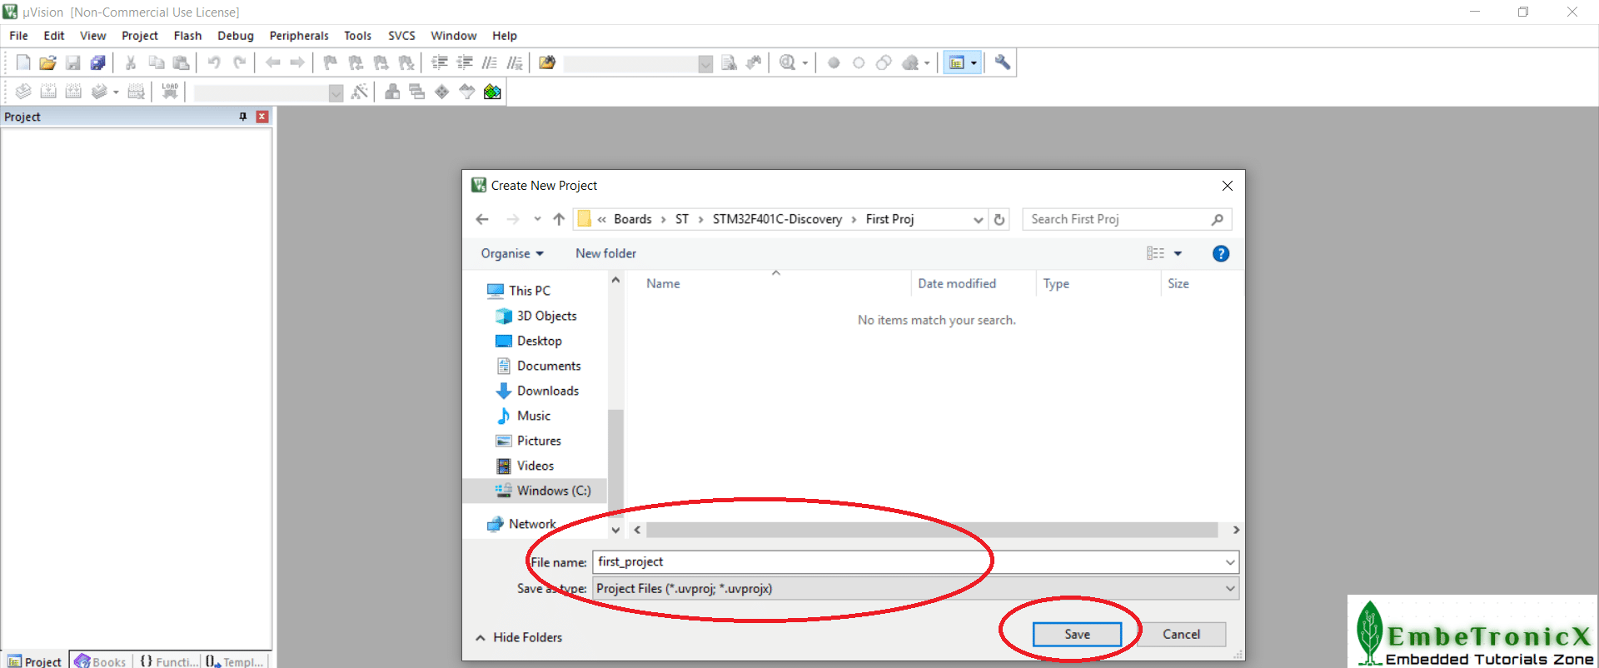Open the Project menu
The image size is (1599, 668).
pyautogui.click(x=140, y=36)
